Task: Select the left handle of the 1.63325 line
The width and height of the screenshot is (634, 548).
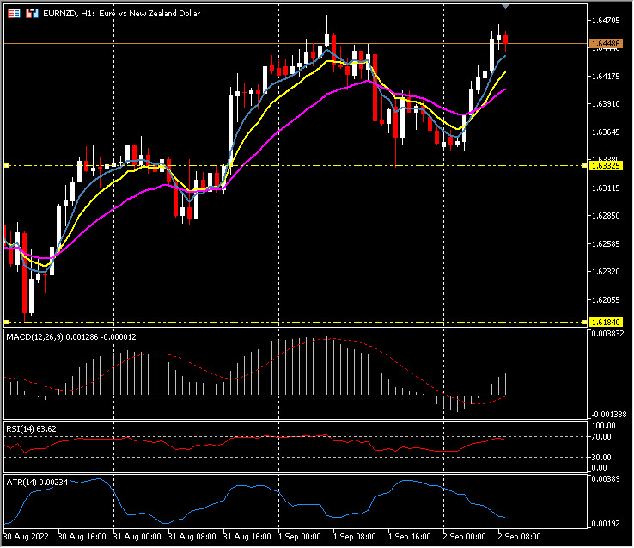Action: tap(7, 165)
